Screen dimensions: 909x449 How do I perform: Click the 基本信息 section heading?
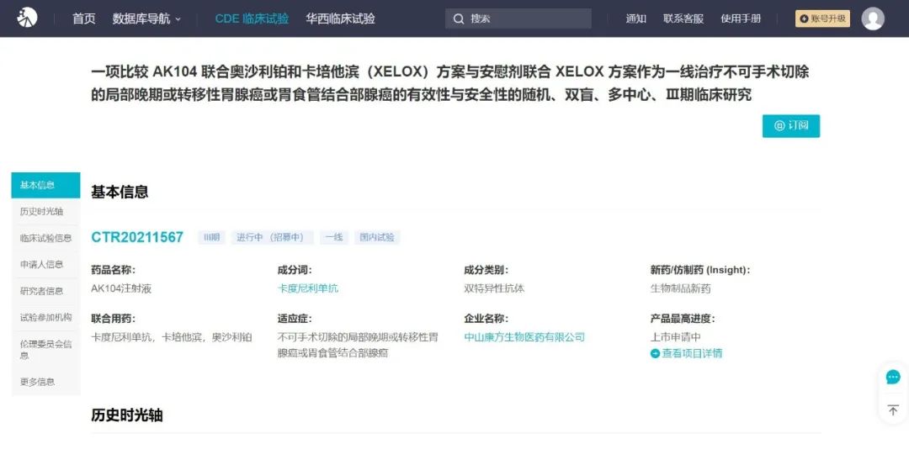[120, 192]
